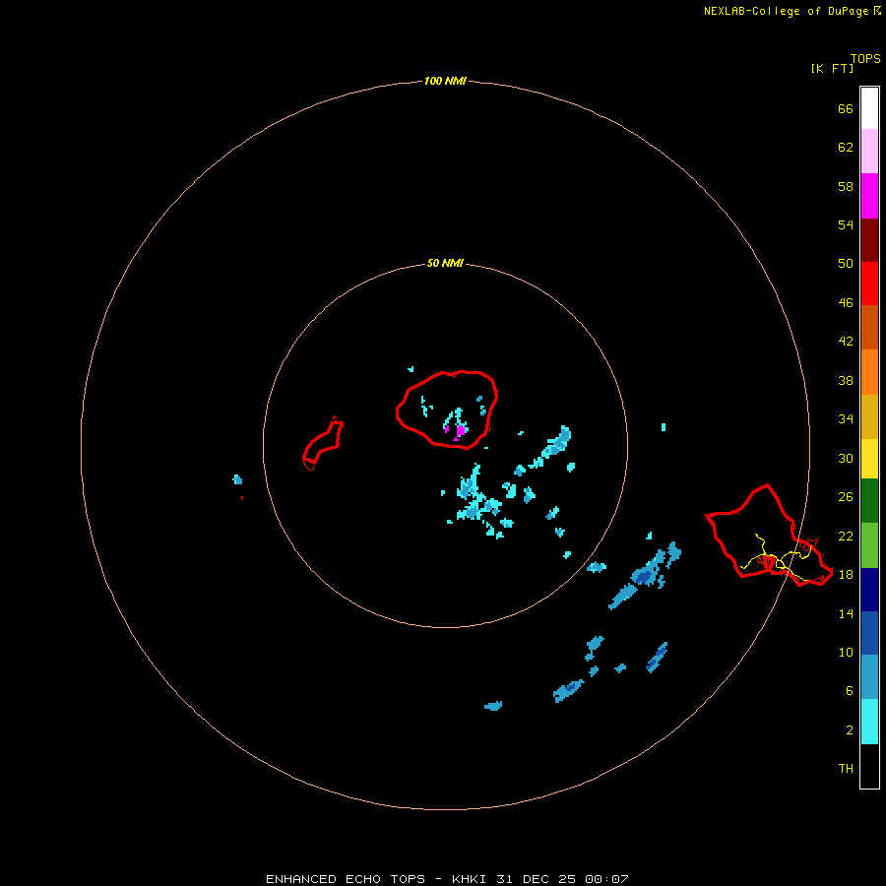Click the "18" legend value
The image size is (886, 886).
coord(846,574)
